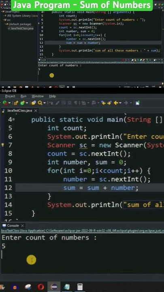Click 'number = sc.nextInt();' in the enlarged editor

tap(107, 179)
